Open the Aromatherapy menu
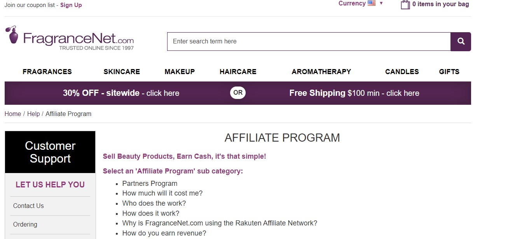Viewport: 522px width, 239px height. point(321,72)
